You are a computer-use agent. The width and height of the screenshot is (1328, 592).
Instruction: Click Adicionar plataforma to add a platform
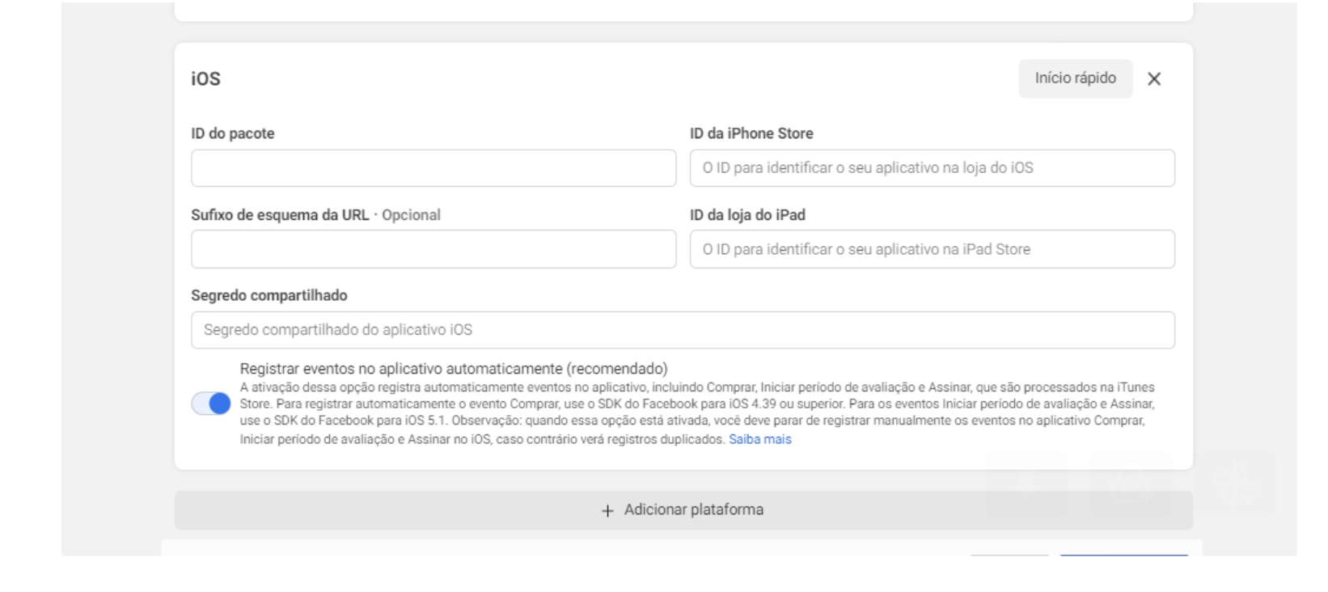pos(683,510)
